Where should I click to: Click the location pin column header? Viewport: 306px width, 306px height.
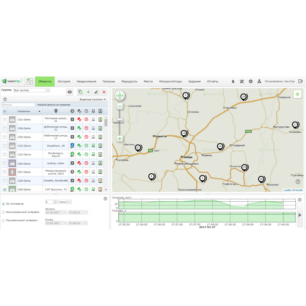pyautogui.click(x=56, y=111)
